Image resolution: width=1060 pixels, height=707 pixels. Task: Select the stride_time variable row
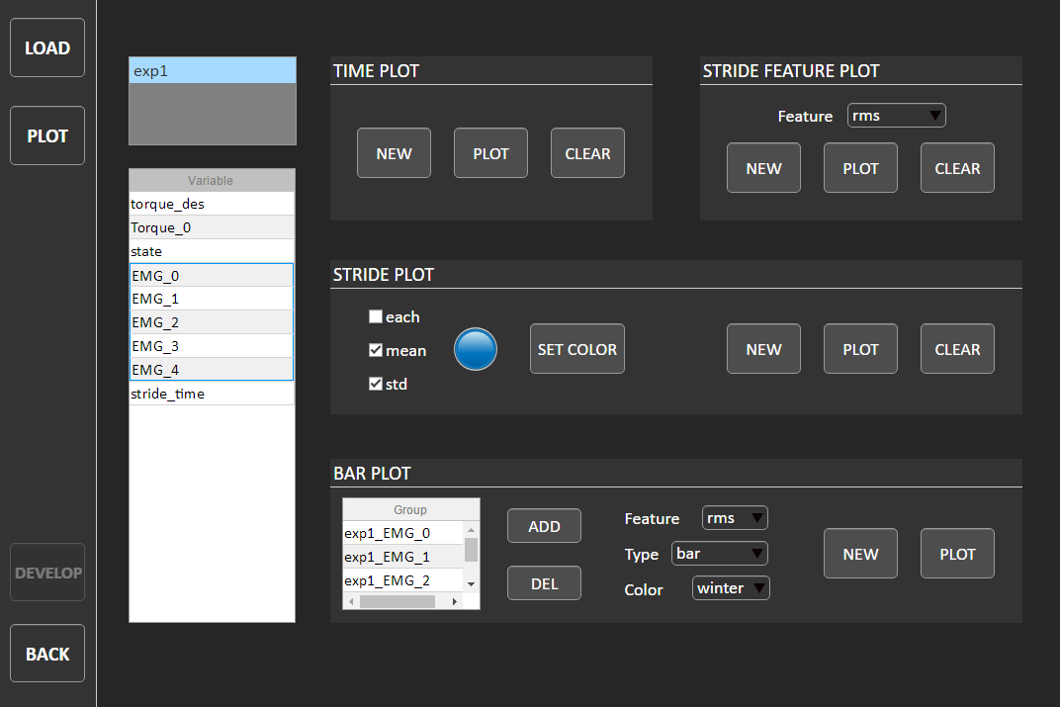211,394
